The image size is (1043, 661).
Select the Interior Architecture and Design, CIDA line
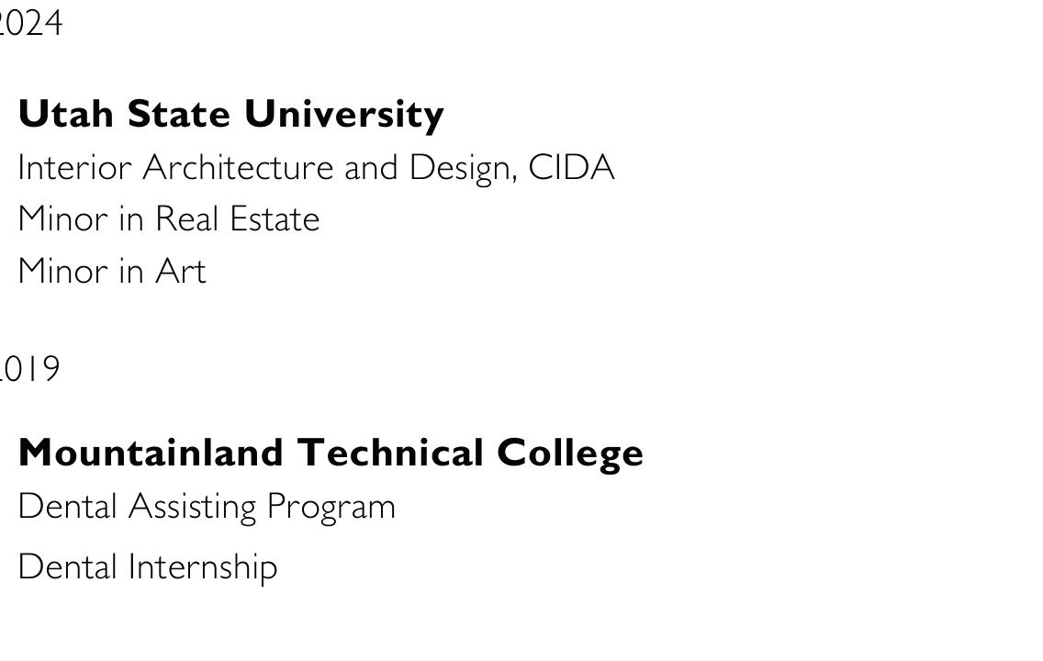316,168
